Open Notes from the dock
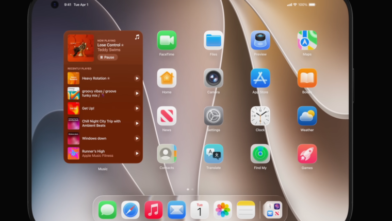The width and height of the screenshot is (392, 221). [246, 210]
